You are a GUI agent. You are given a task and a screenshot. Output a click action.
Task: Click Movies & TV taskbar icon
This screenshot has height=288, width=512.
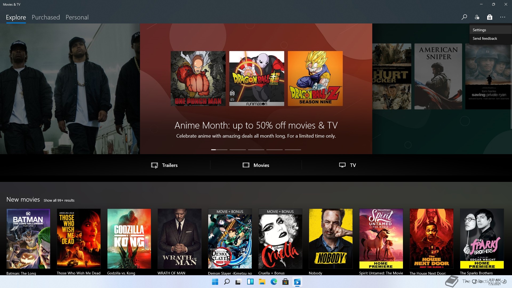297,282
